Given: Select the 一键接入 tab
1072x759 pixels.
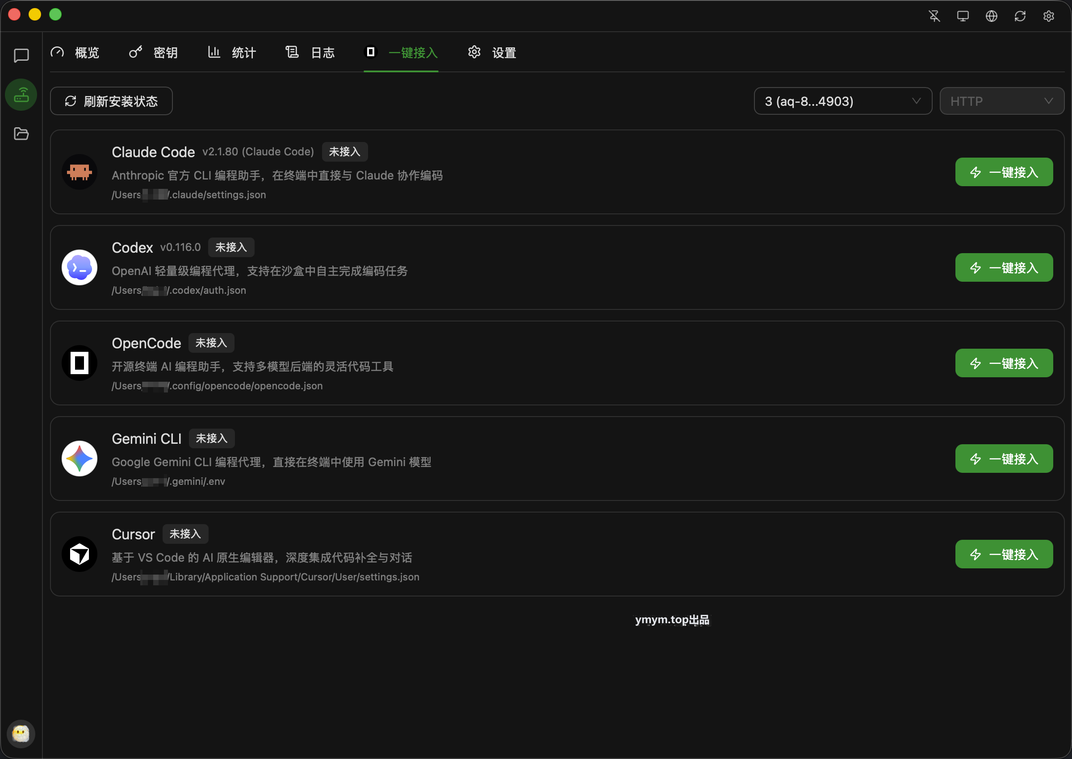Looking at the screenshot, I should [401, 52].
